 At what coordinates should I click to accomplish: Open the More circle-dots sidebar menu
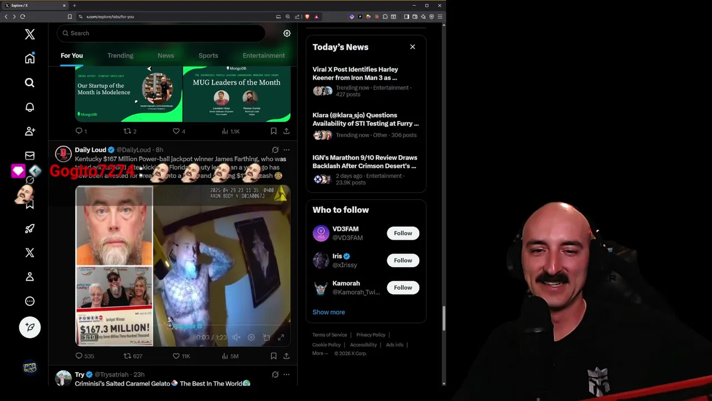click(x=30, y=301)
